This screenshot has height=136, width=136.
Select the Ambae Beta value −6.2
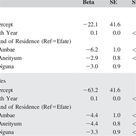coord(92,50)
